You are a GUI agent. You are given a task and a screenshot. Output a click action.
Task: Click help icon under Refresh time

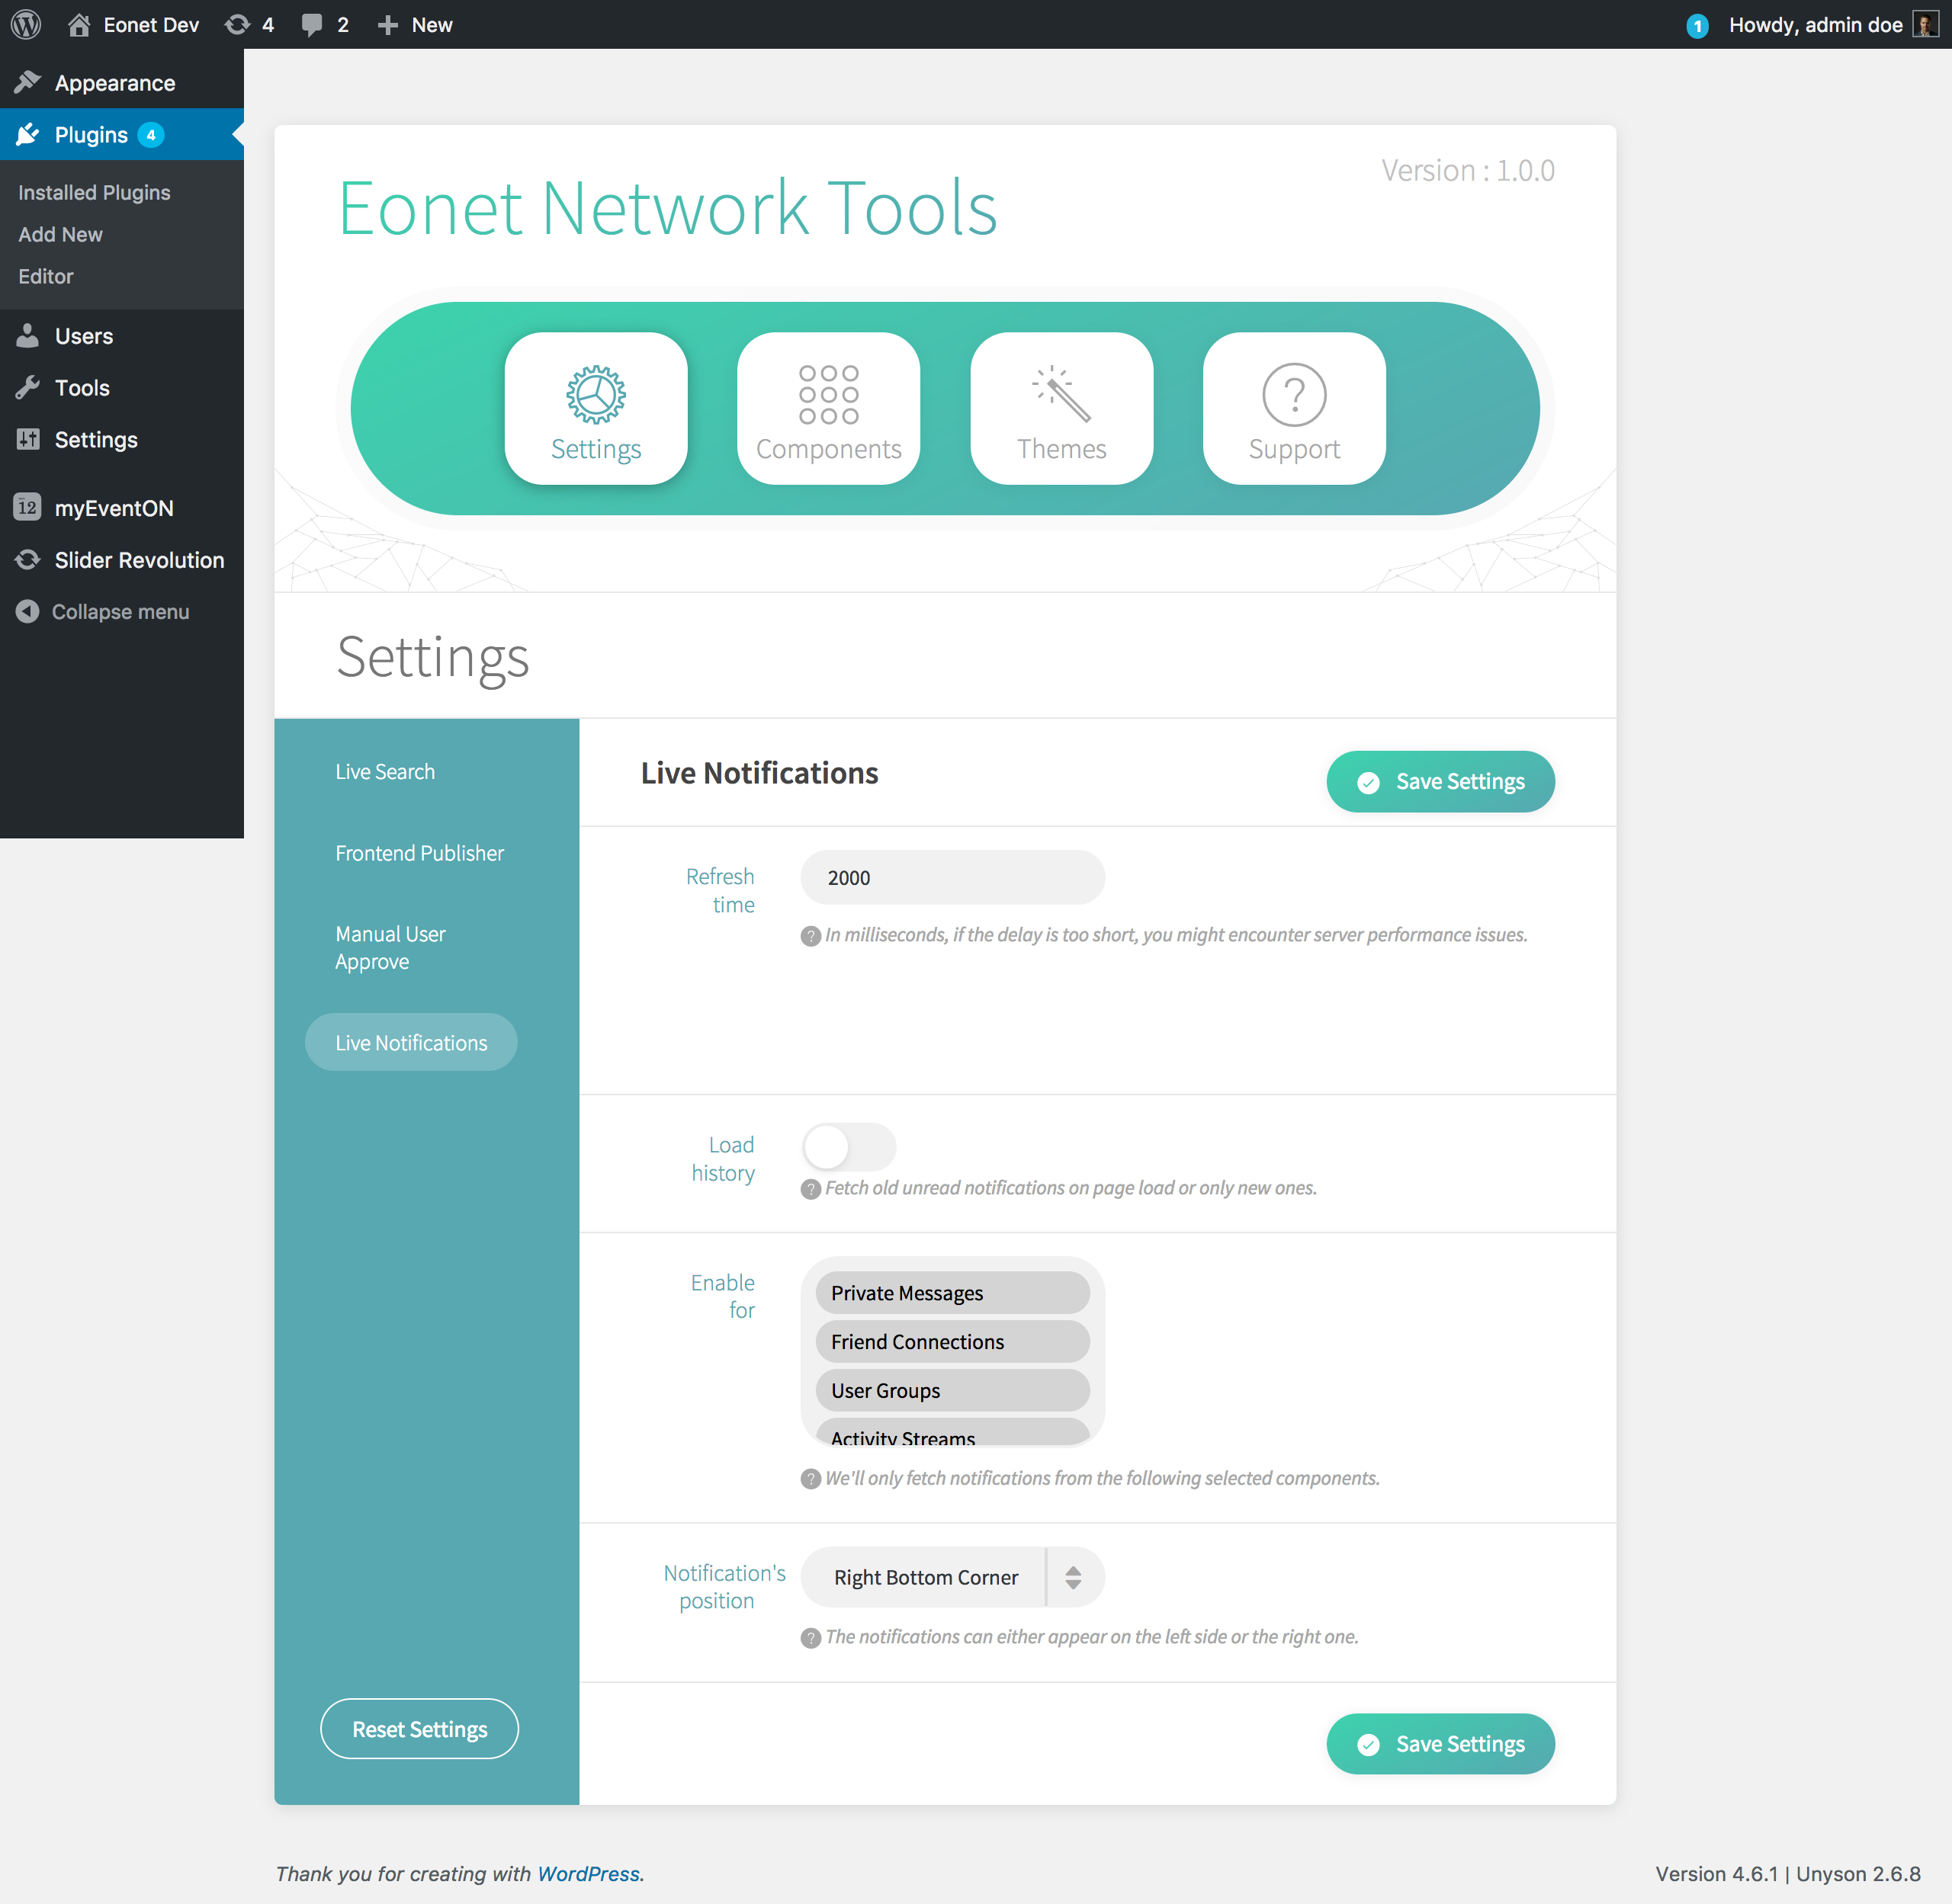(811, 936)
